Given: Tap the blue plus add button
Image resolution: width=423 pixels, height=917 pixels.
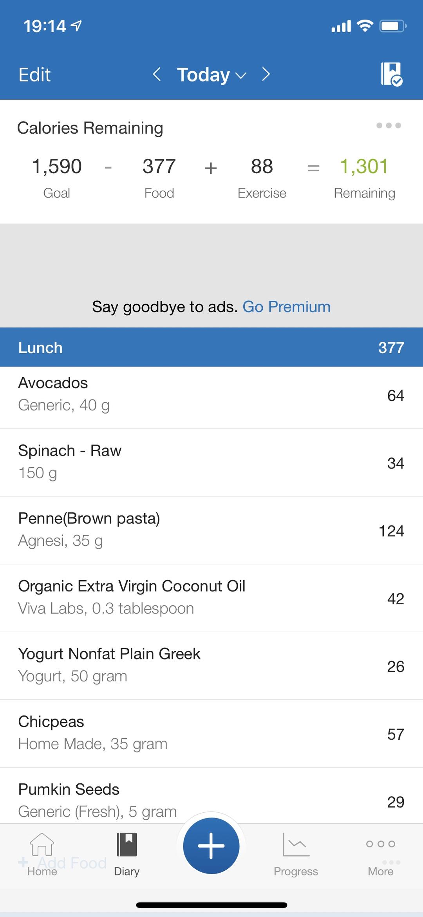Looking at the screenshot, I should point(211,846).
